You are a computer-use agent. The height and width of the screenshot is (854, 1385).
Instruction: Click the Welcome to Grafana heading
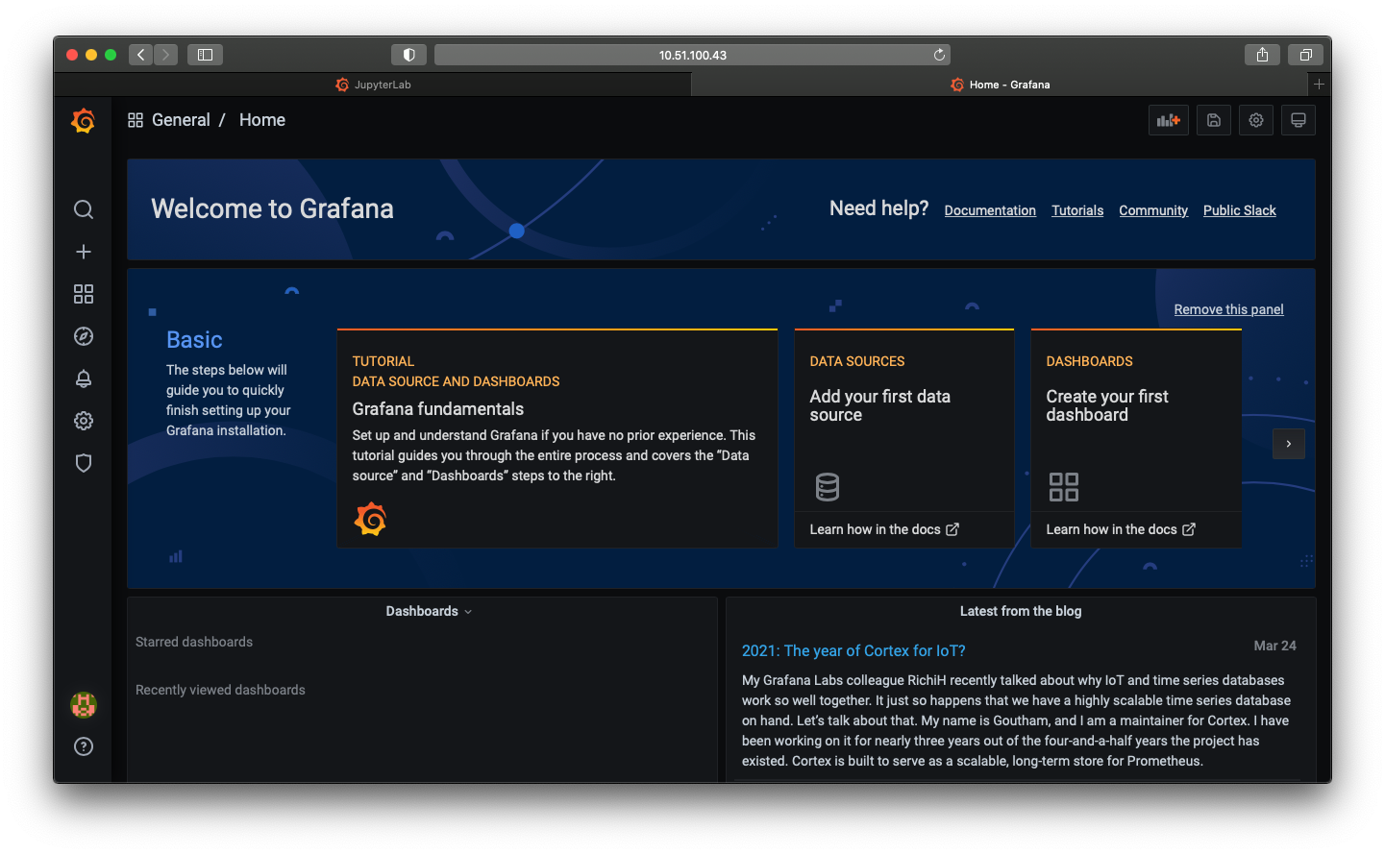[x=272, y=208]
